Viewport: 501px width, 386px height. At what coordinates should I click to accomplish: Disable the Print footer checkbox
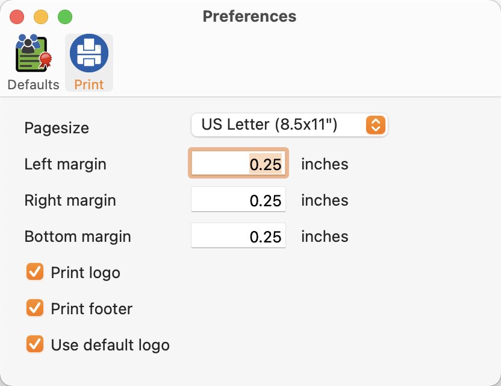tap(35, 308)
